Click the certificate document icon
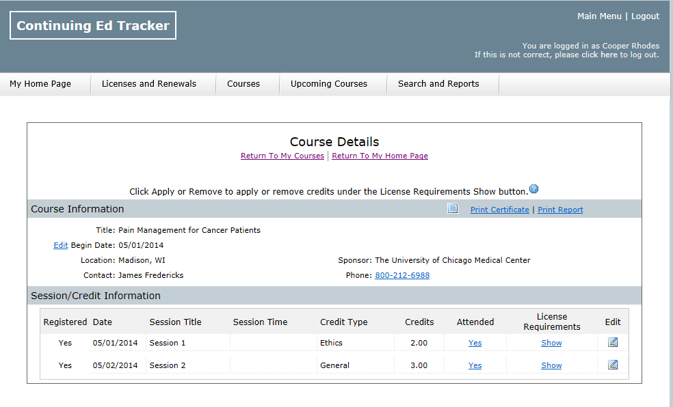The height and width of the screenshot is (407, 673). (452, 209)
